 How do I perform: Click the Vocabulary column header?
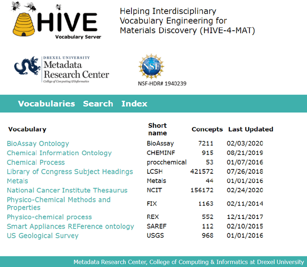(27, 129)
